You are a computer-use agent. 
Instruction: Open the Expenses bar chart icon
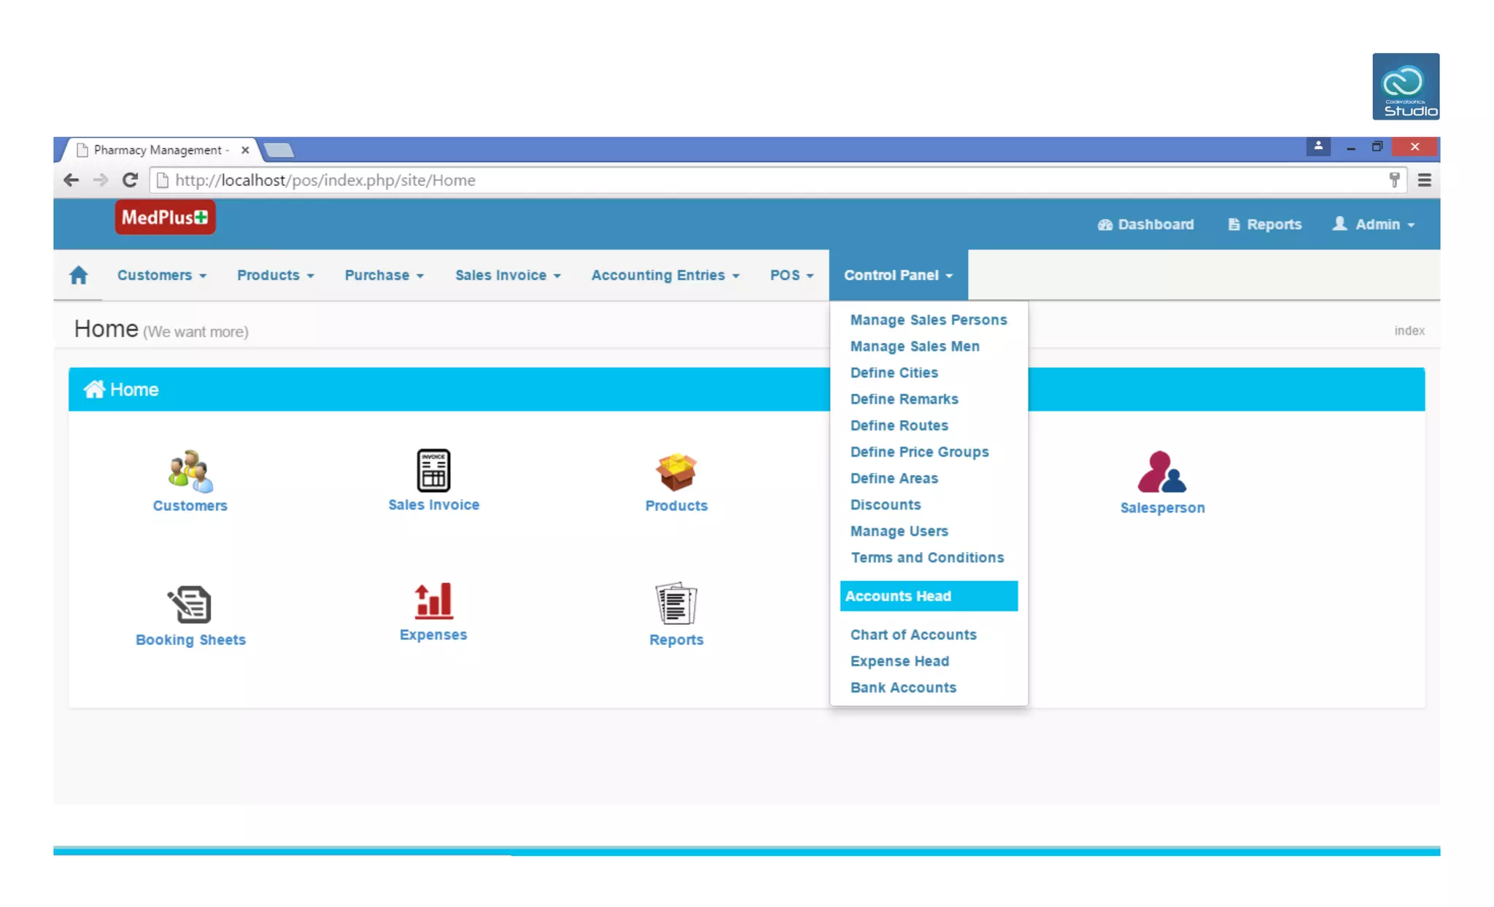click(x=433, y=601)
